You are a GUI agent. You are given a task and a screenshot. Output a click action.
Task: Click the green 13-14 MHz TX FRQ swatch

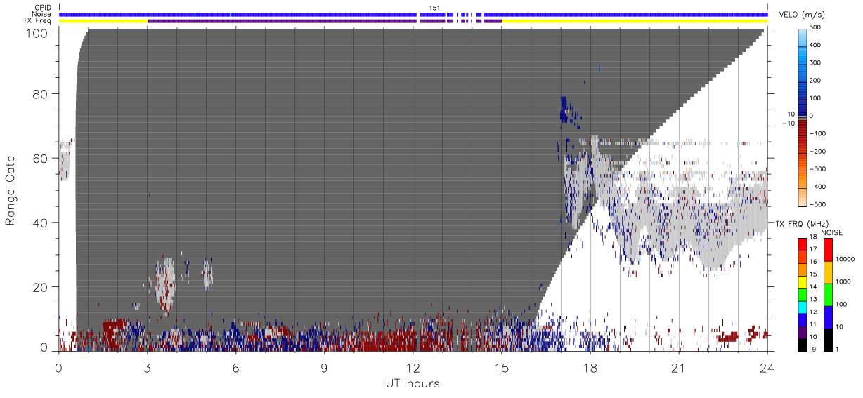[x=802, y=295]
